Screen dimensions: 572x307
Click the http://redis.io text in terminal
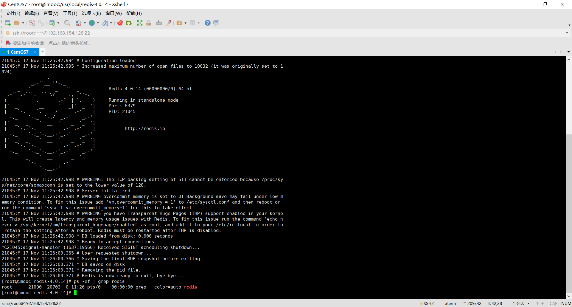(x=145, y=128)
